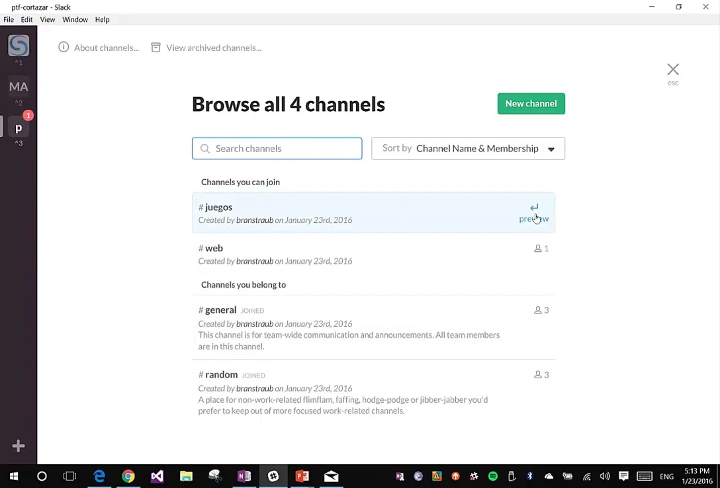
Task: Open Visual Studio from taskbar
Action: [157, 476]
